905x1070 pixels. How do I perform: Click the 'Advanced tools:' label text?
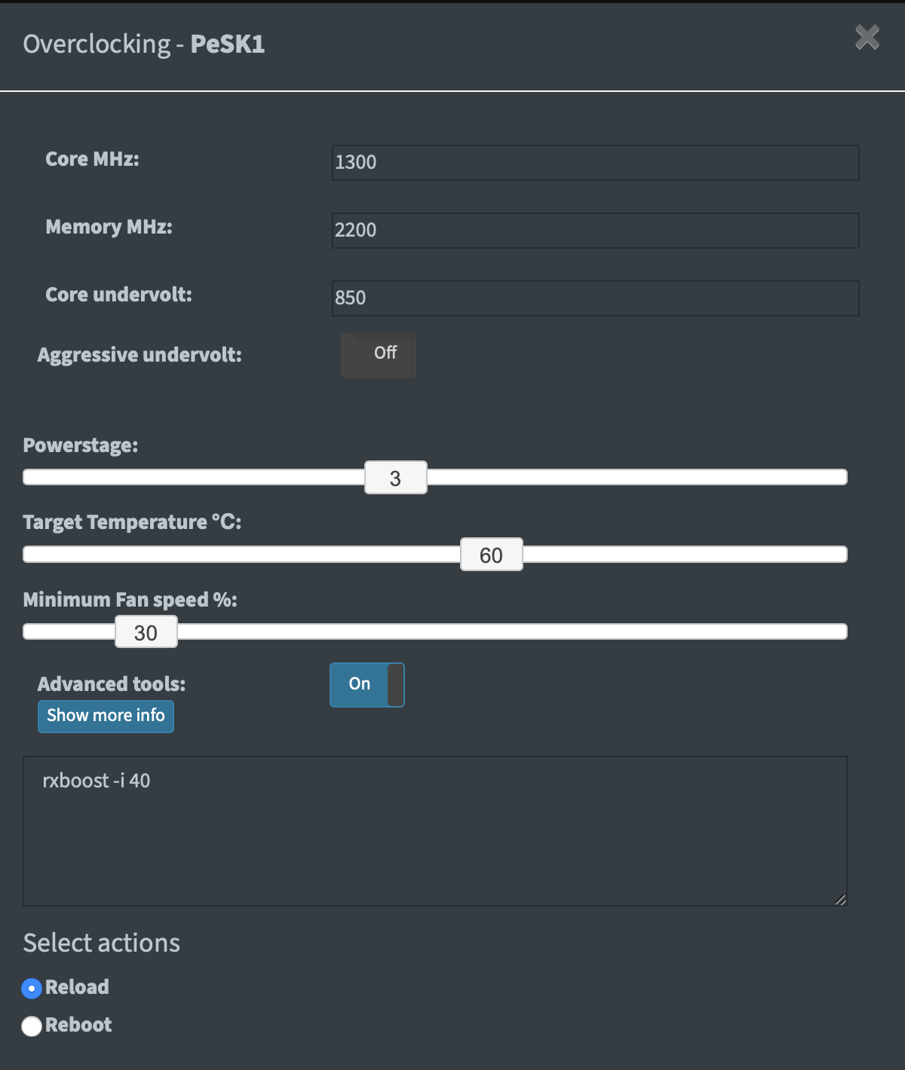point(112,684)
